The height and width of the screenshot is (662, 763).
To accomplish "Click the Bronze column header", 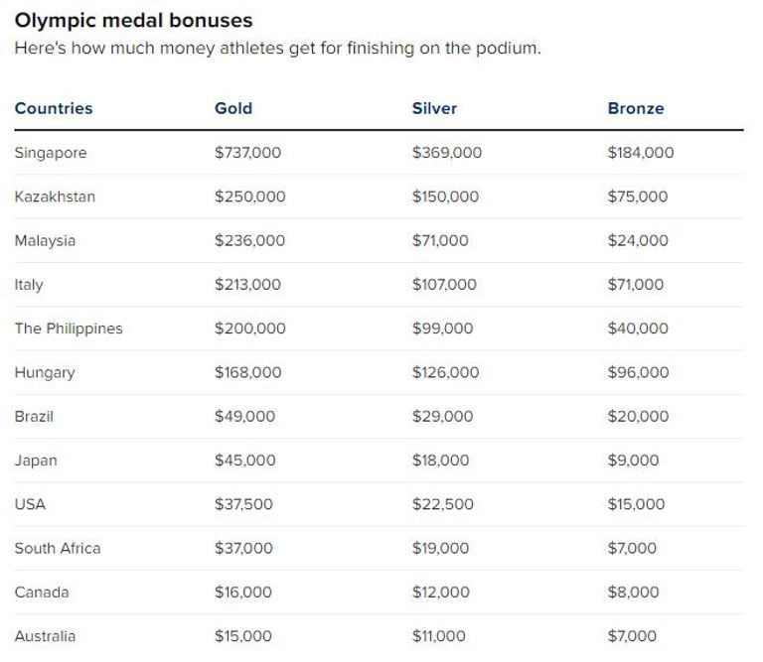I will coord(636,108).
